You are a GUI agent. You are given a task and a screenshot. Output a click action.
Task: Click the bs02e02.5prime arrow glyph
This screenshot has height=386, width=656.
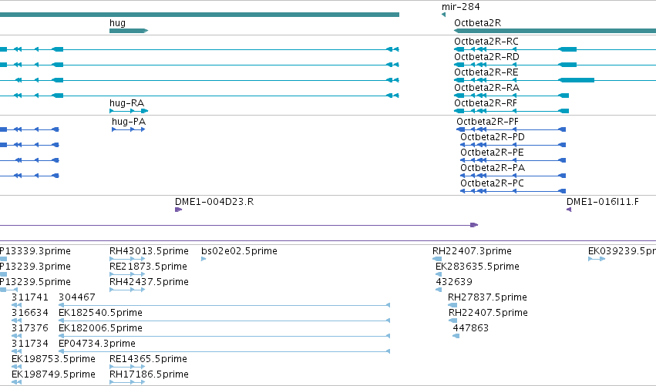click(204, 260)
